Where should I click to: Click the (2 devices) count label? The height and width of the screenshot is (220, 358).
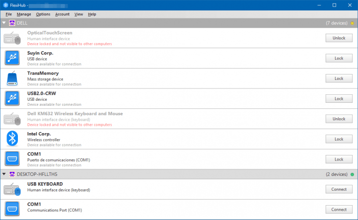pos(337,174)
